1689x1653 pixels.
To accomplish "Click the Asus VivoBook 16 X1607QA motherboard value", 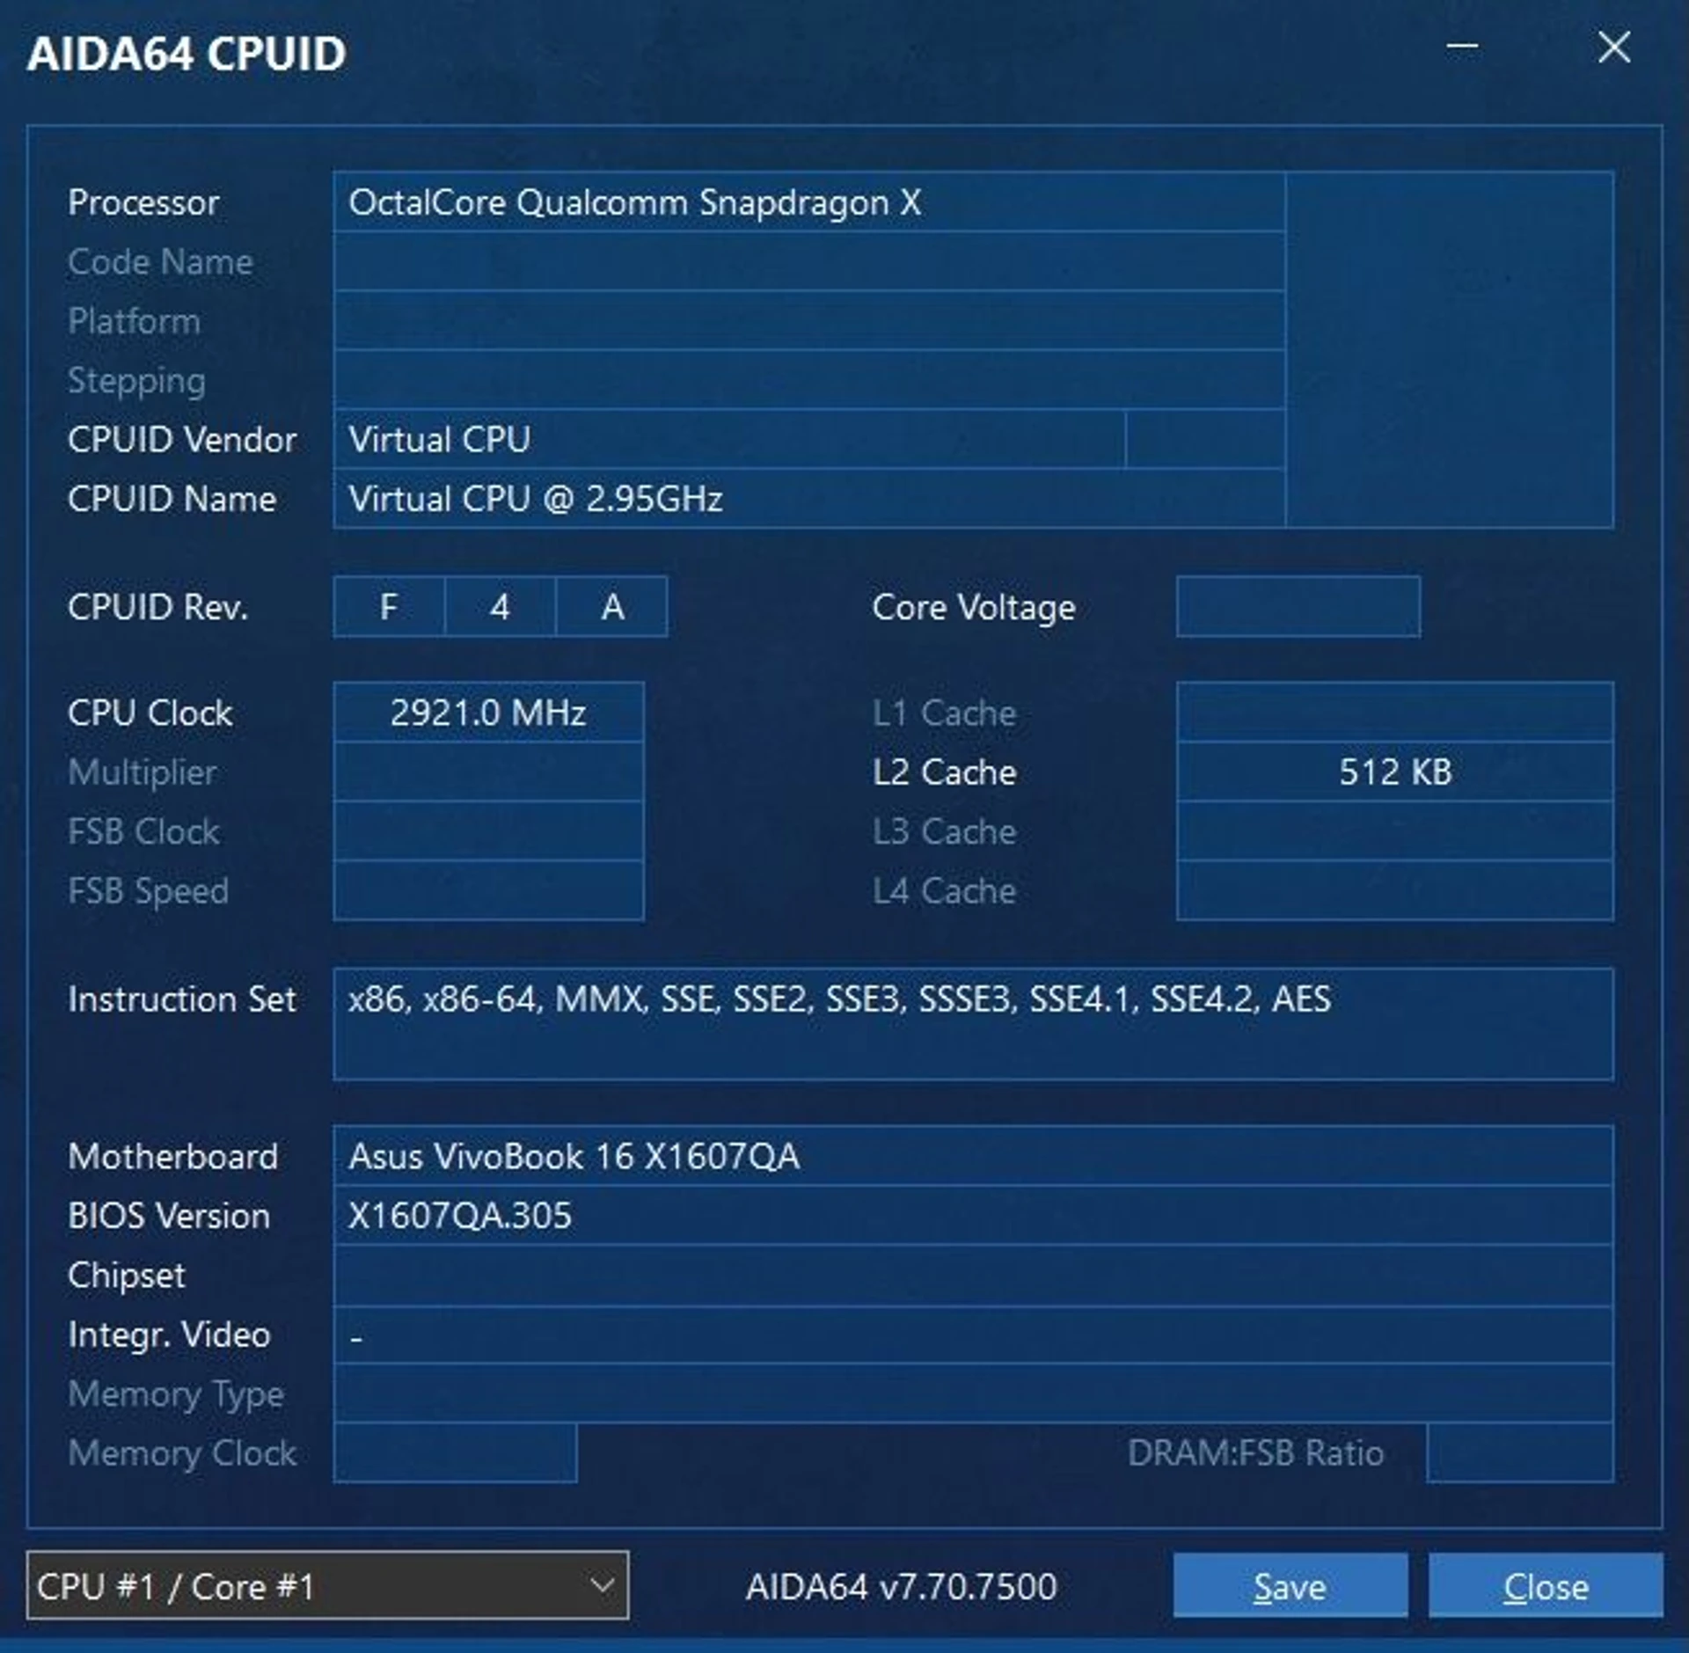I will pyautogui.click(x=574, y=1156).
